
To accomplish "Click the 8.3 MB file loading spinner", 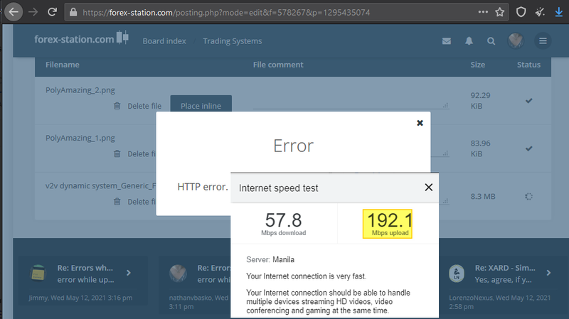I will point(528,197).
